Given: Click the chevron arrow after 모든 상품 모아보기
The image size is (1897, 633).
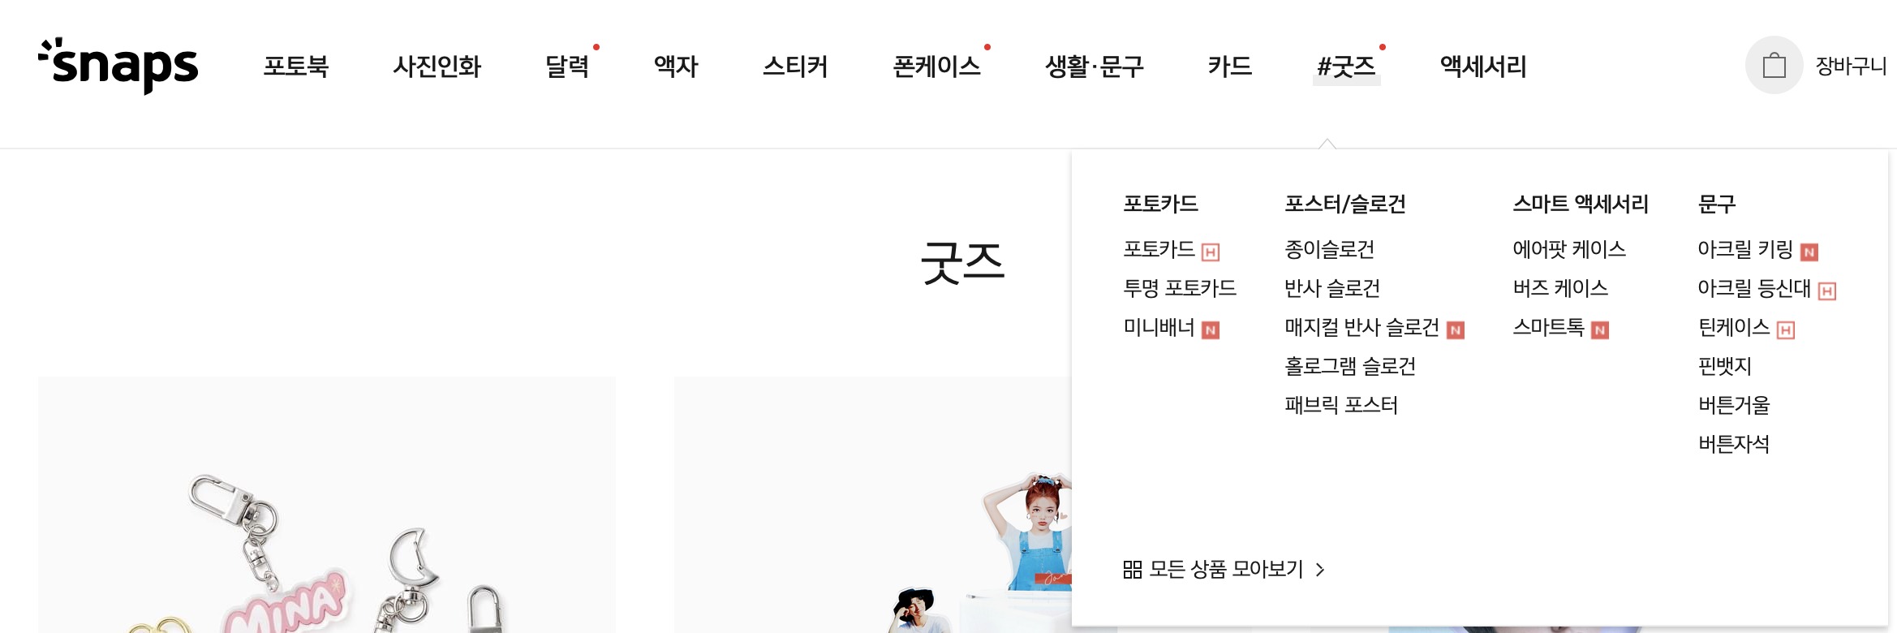Looking at the screenshot, I should pyautogui.click(x=1320, y=570).
